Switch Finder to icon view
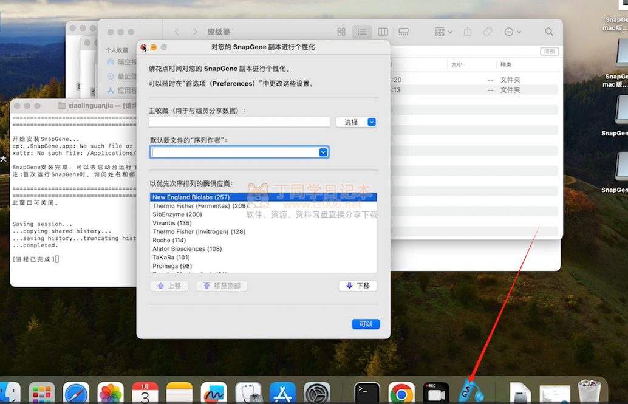 tap(341, 32)
